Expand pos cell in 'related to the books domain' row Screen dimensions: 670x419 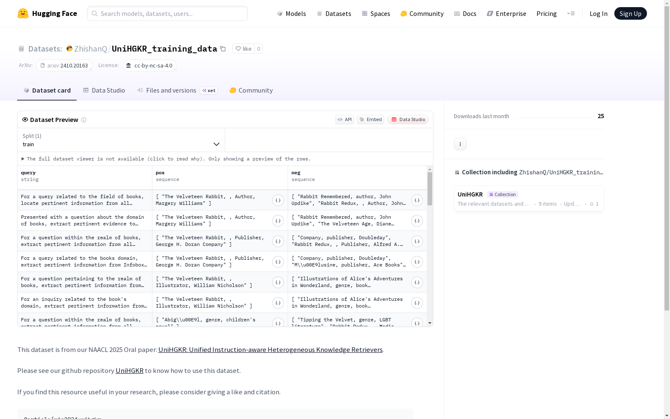[x=278, y=262]
